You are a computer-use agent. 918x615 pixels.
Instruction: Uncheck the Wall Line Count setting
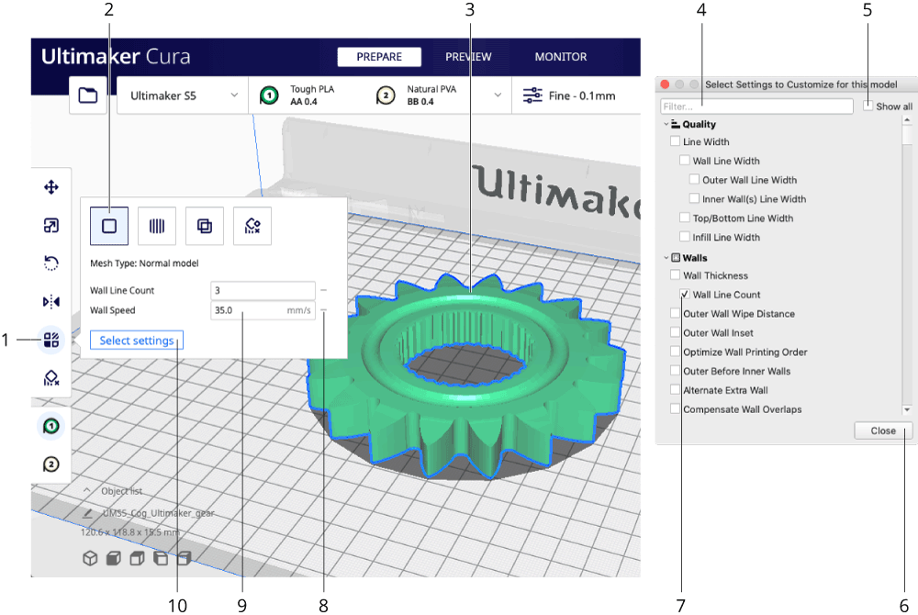683,294
